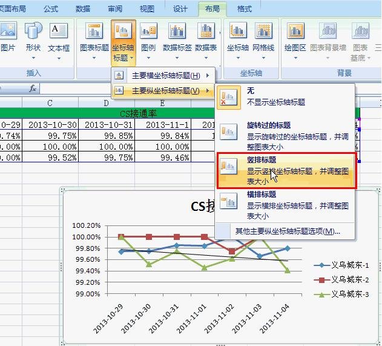Choose 横排标题 horizontal title option
The height and width of the screenshot is (346, 382).
pos(285,205)
